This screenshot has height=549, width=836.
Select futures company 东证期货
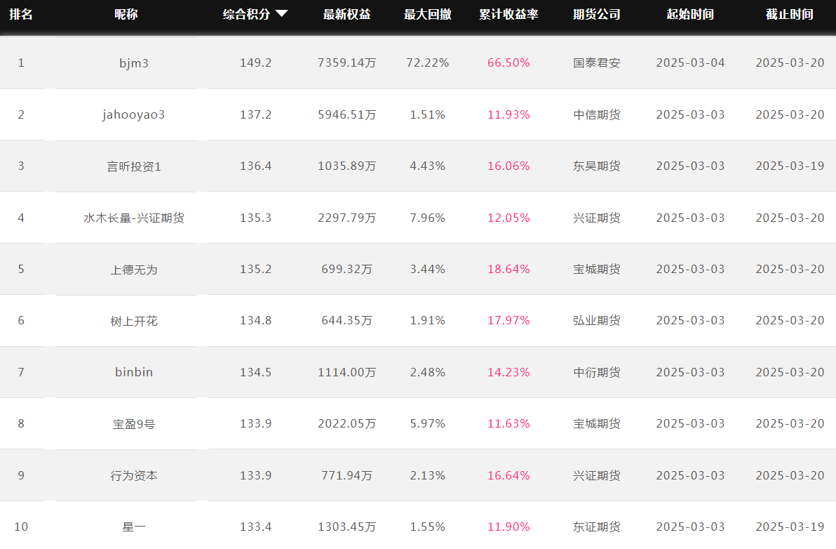coord(597,527)
